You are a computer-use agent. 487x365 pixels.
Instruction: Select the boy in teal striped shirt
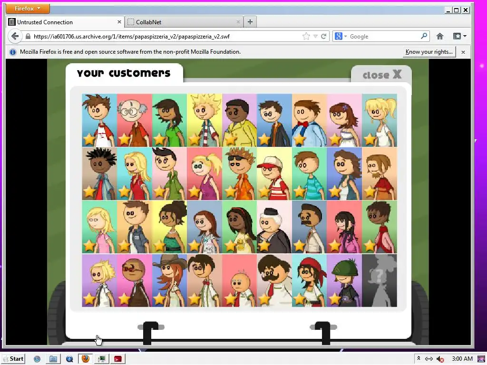[x=309, y=173]
